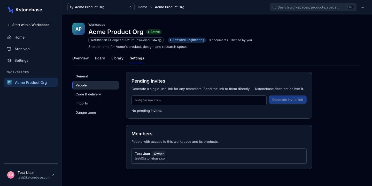Open the Imports settings section
The height and width of the screenshot is (186, 372).
click(96, 103)
